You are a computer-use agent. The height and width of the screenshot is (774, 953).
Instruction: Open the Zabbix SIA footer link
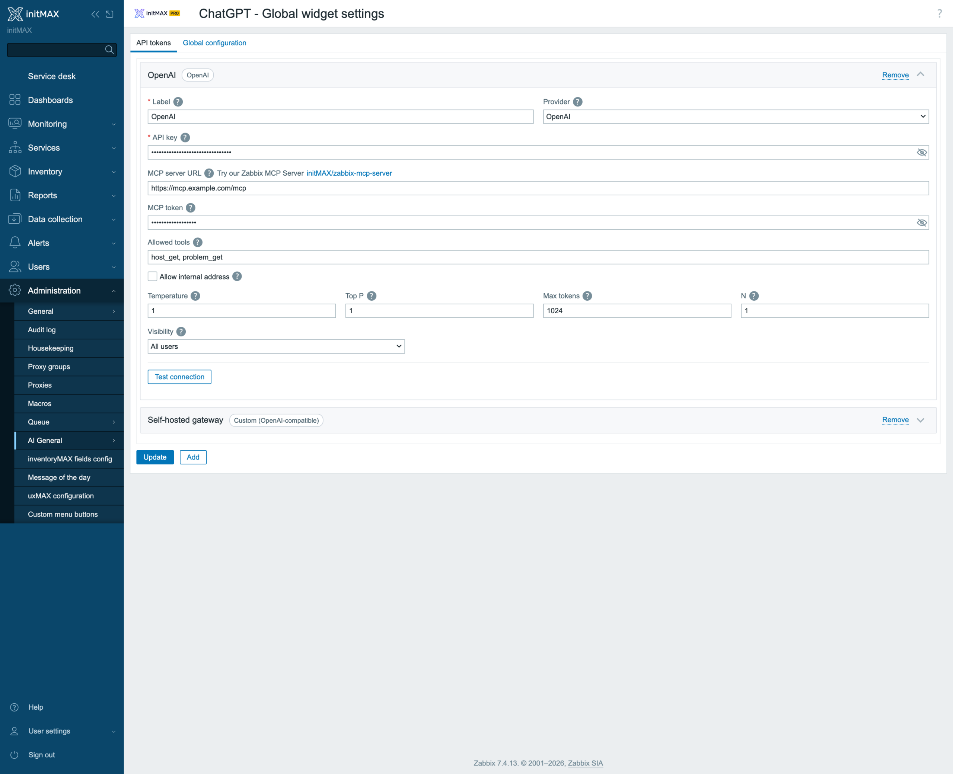coord(585,763)
